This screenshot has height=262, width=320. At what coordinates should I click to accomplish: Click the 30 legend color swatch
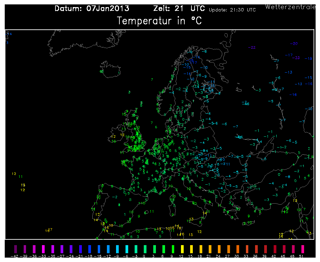click(x=238, y=249)
